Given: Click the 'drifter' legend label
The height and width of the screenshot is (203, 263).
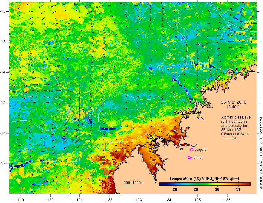Looking at the screenshot, I should 198,157.
